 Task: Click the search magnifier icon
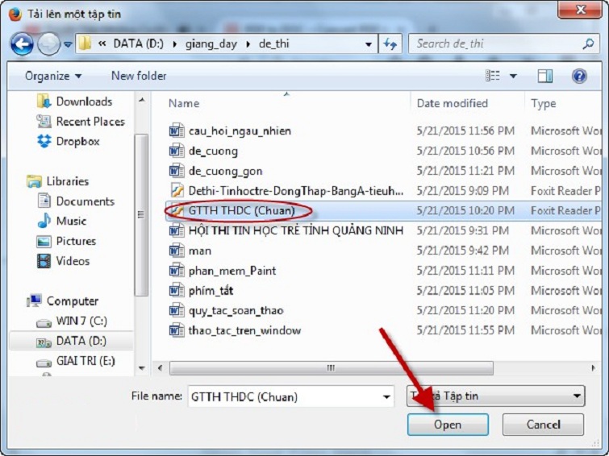588,44
